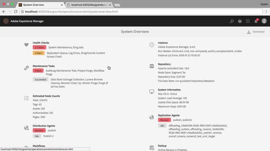This screenshot has height=151, width=270.
Task: Click 'Node Store: Segment Tar' text
Action: tap(172, 72)
